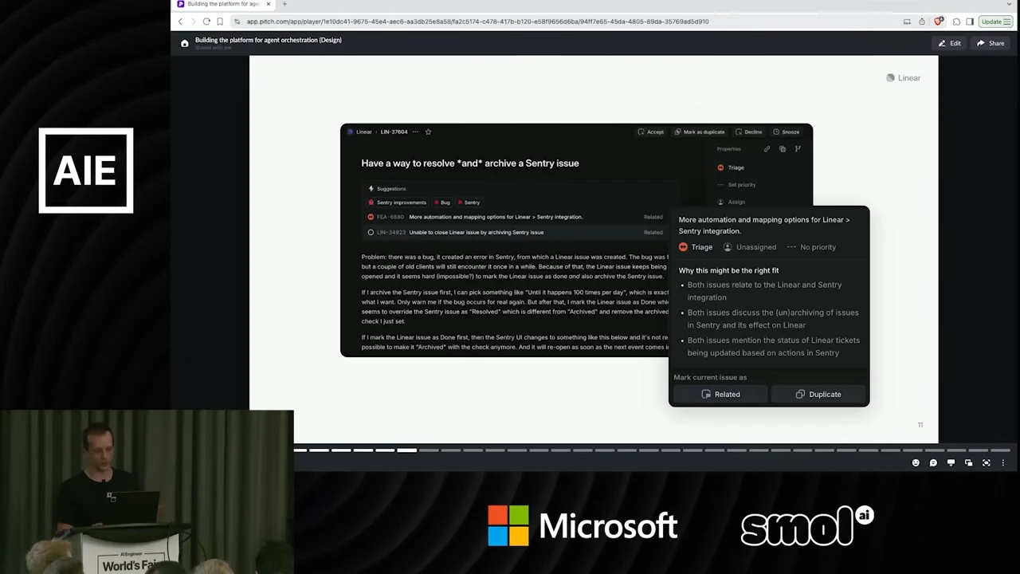The image size is (1020, 574).
Task: Open the Triage status in Properties panel
Action: click(x=731, y=167)
